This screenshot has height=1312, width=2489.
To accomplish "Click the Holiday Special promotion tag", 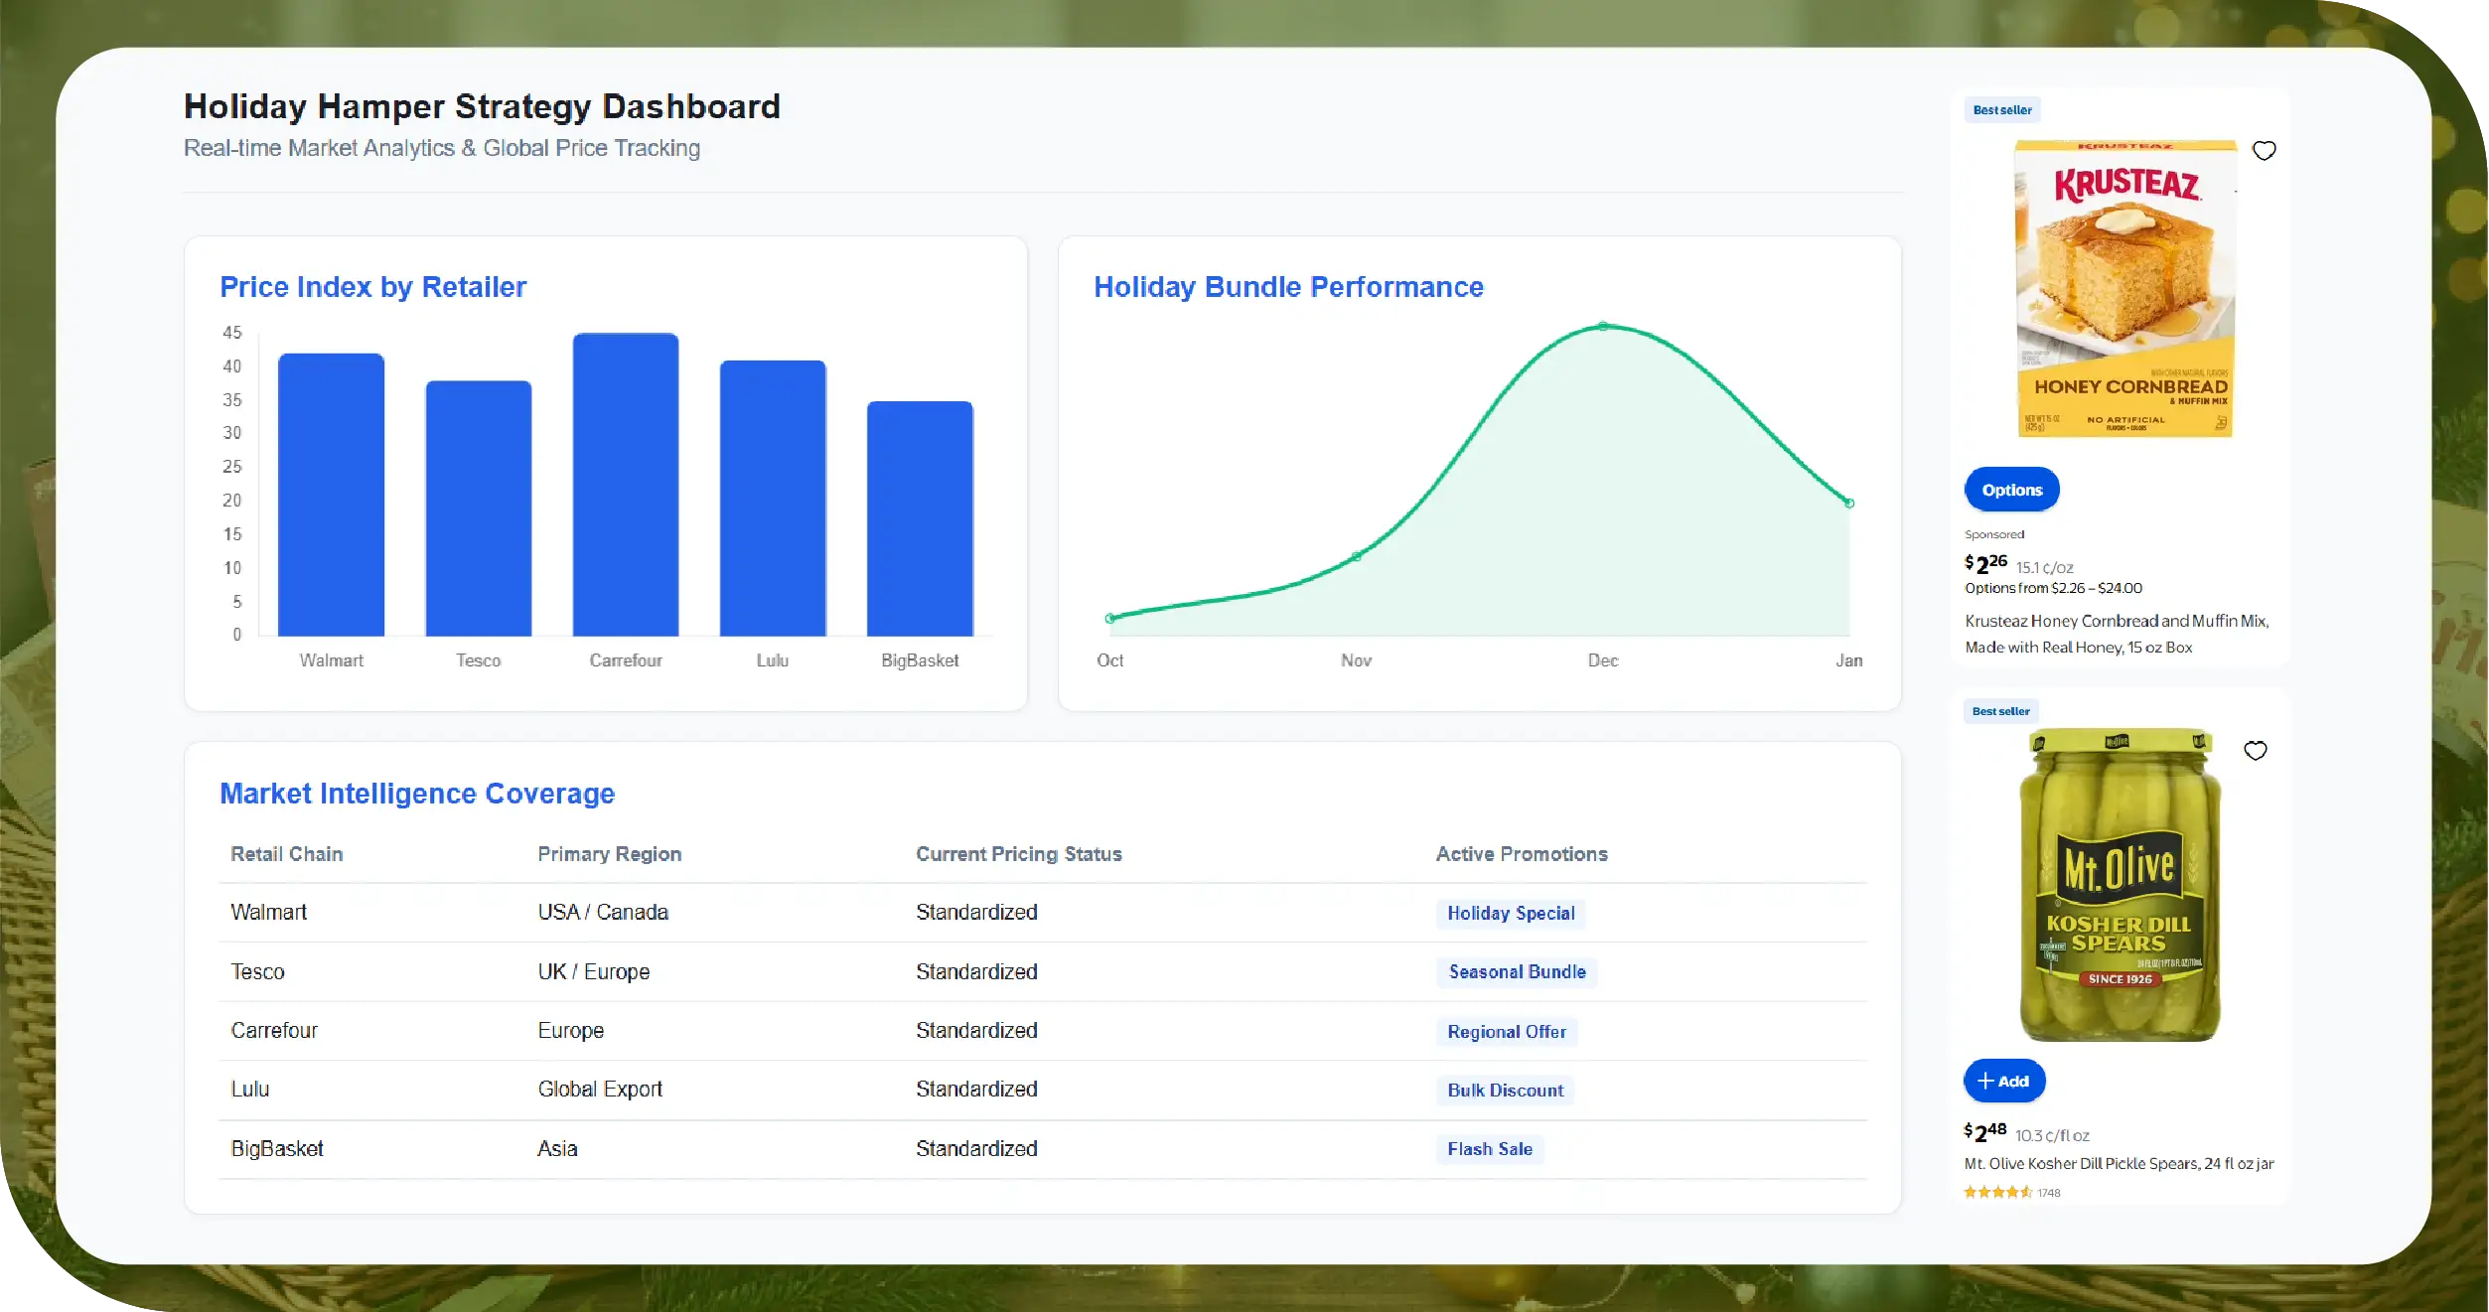I will coord(1510,913).
